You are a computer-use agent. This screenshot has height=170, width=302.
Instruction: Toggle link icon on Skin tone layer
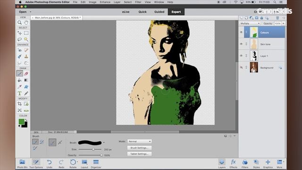246,44
